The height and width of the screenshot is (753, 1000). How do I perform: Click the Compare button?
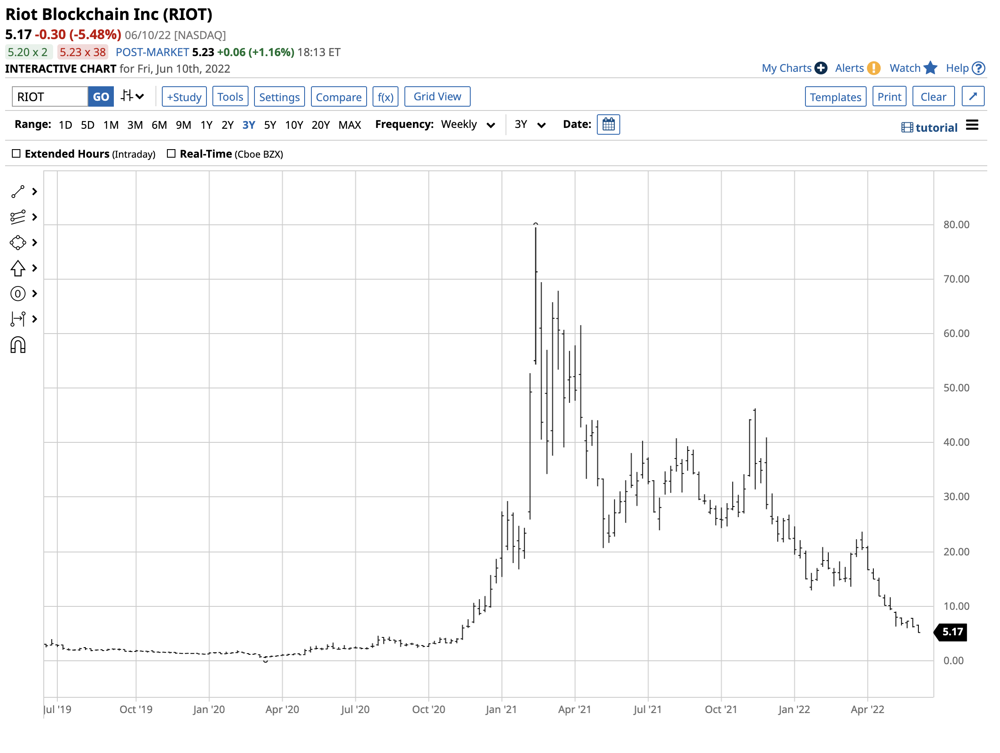(x=339, y=97)
